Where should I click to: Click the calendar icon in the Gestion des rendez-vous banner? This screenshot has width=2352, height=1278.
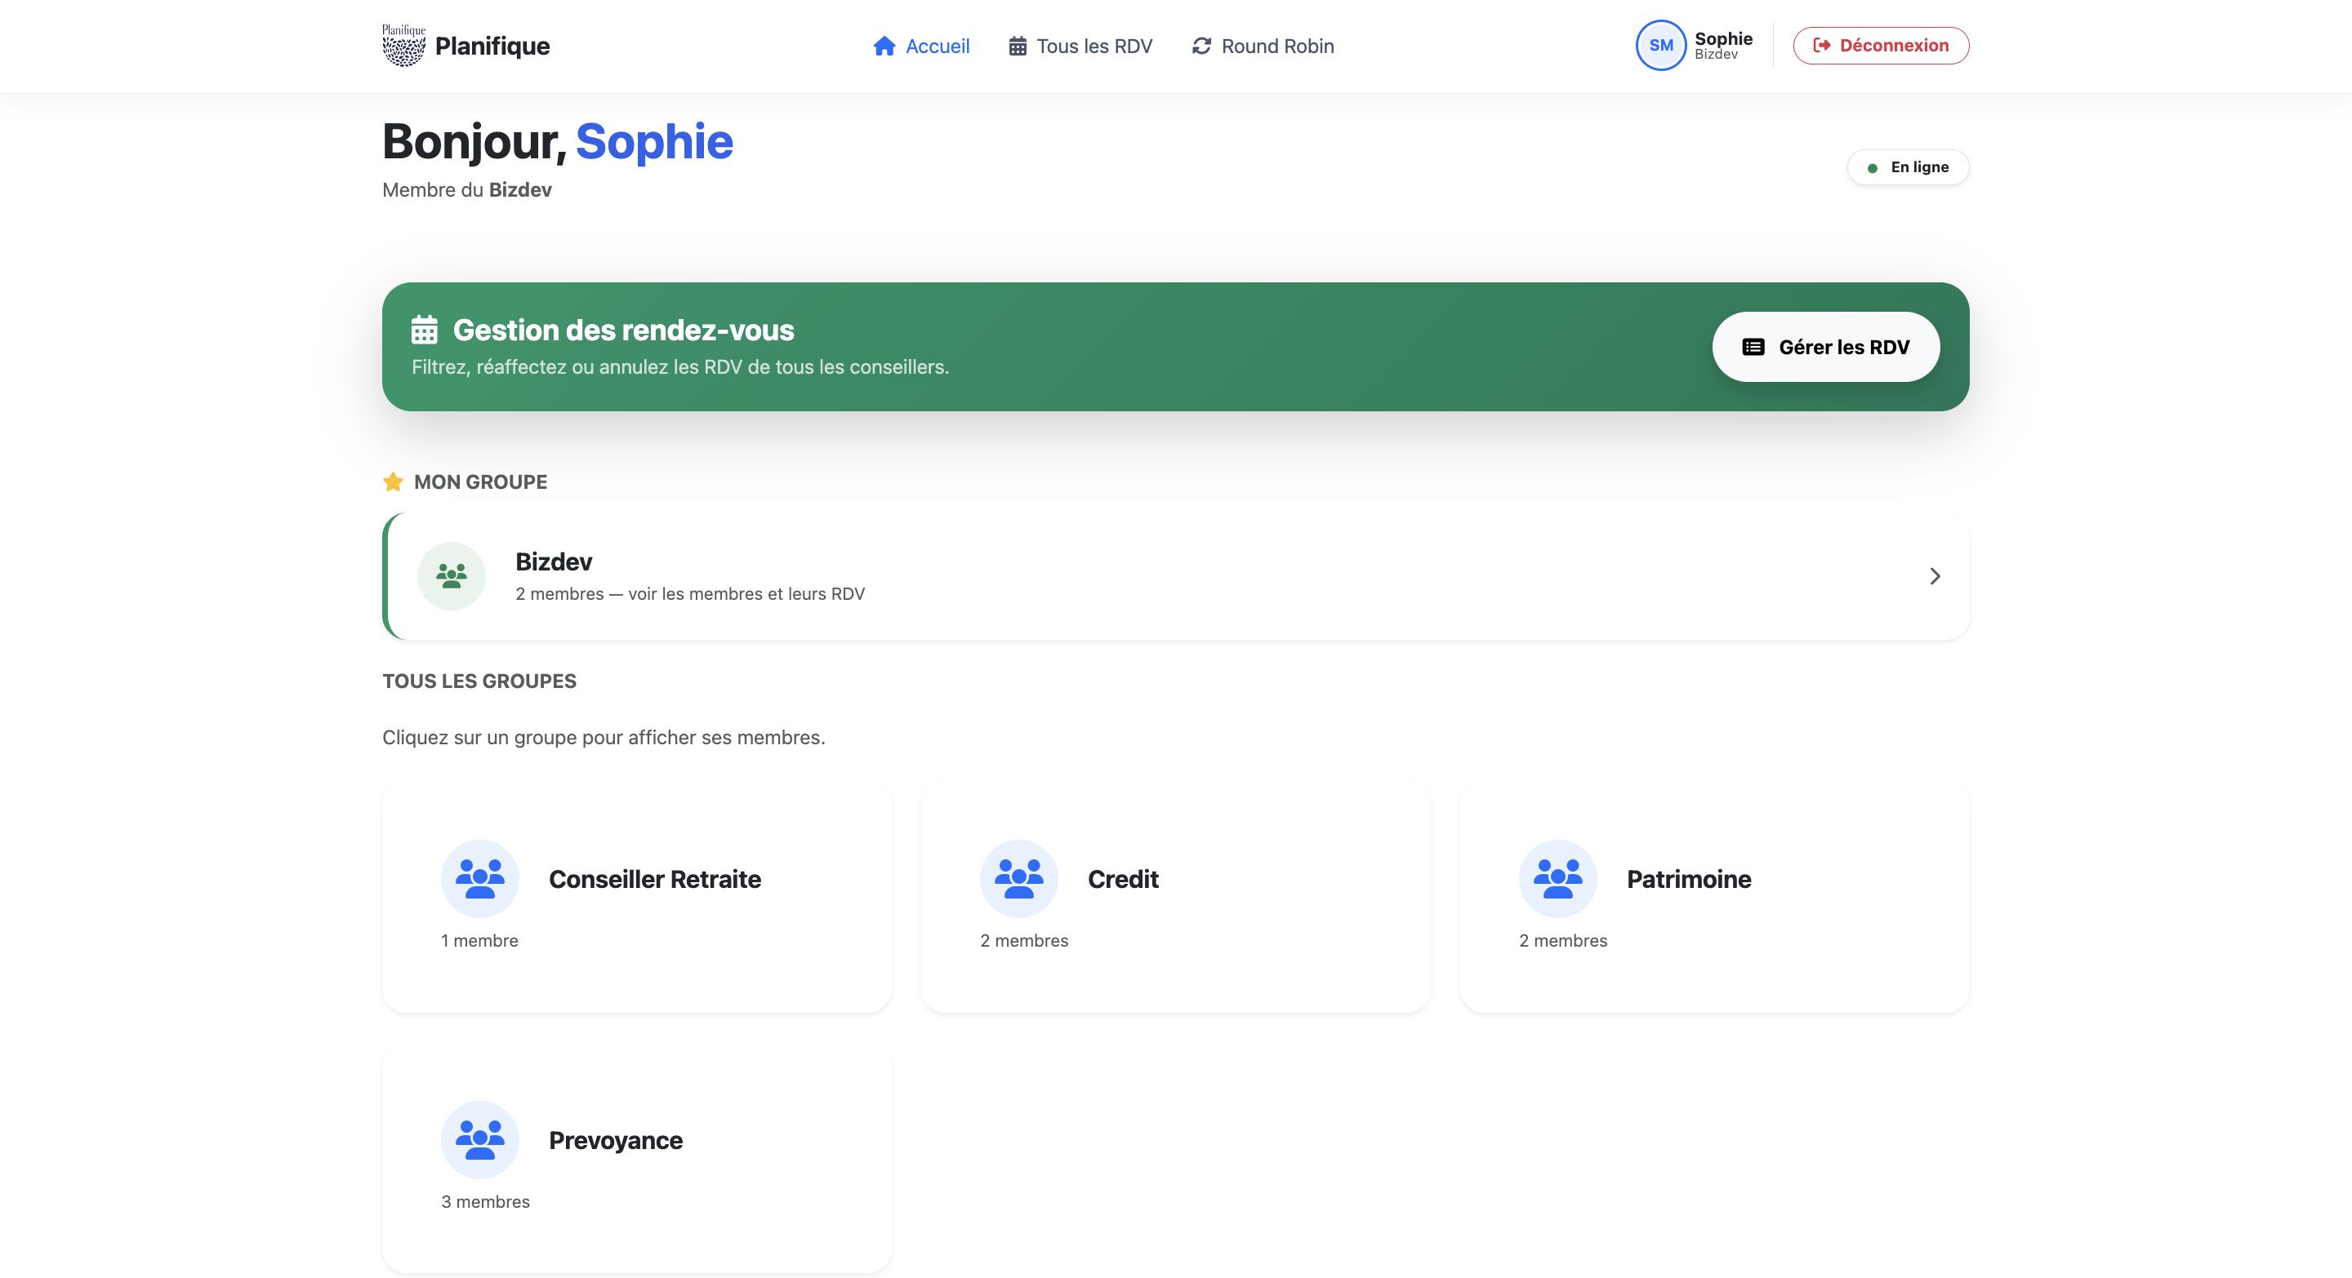[425, 330]
